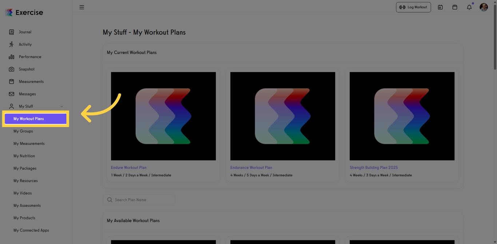497x244 pixels.
Task: Select My Packages submenu item
Action: click(25, 168)
